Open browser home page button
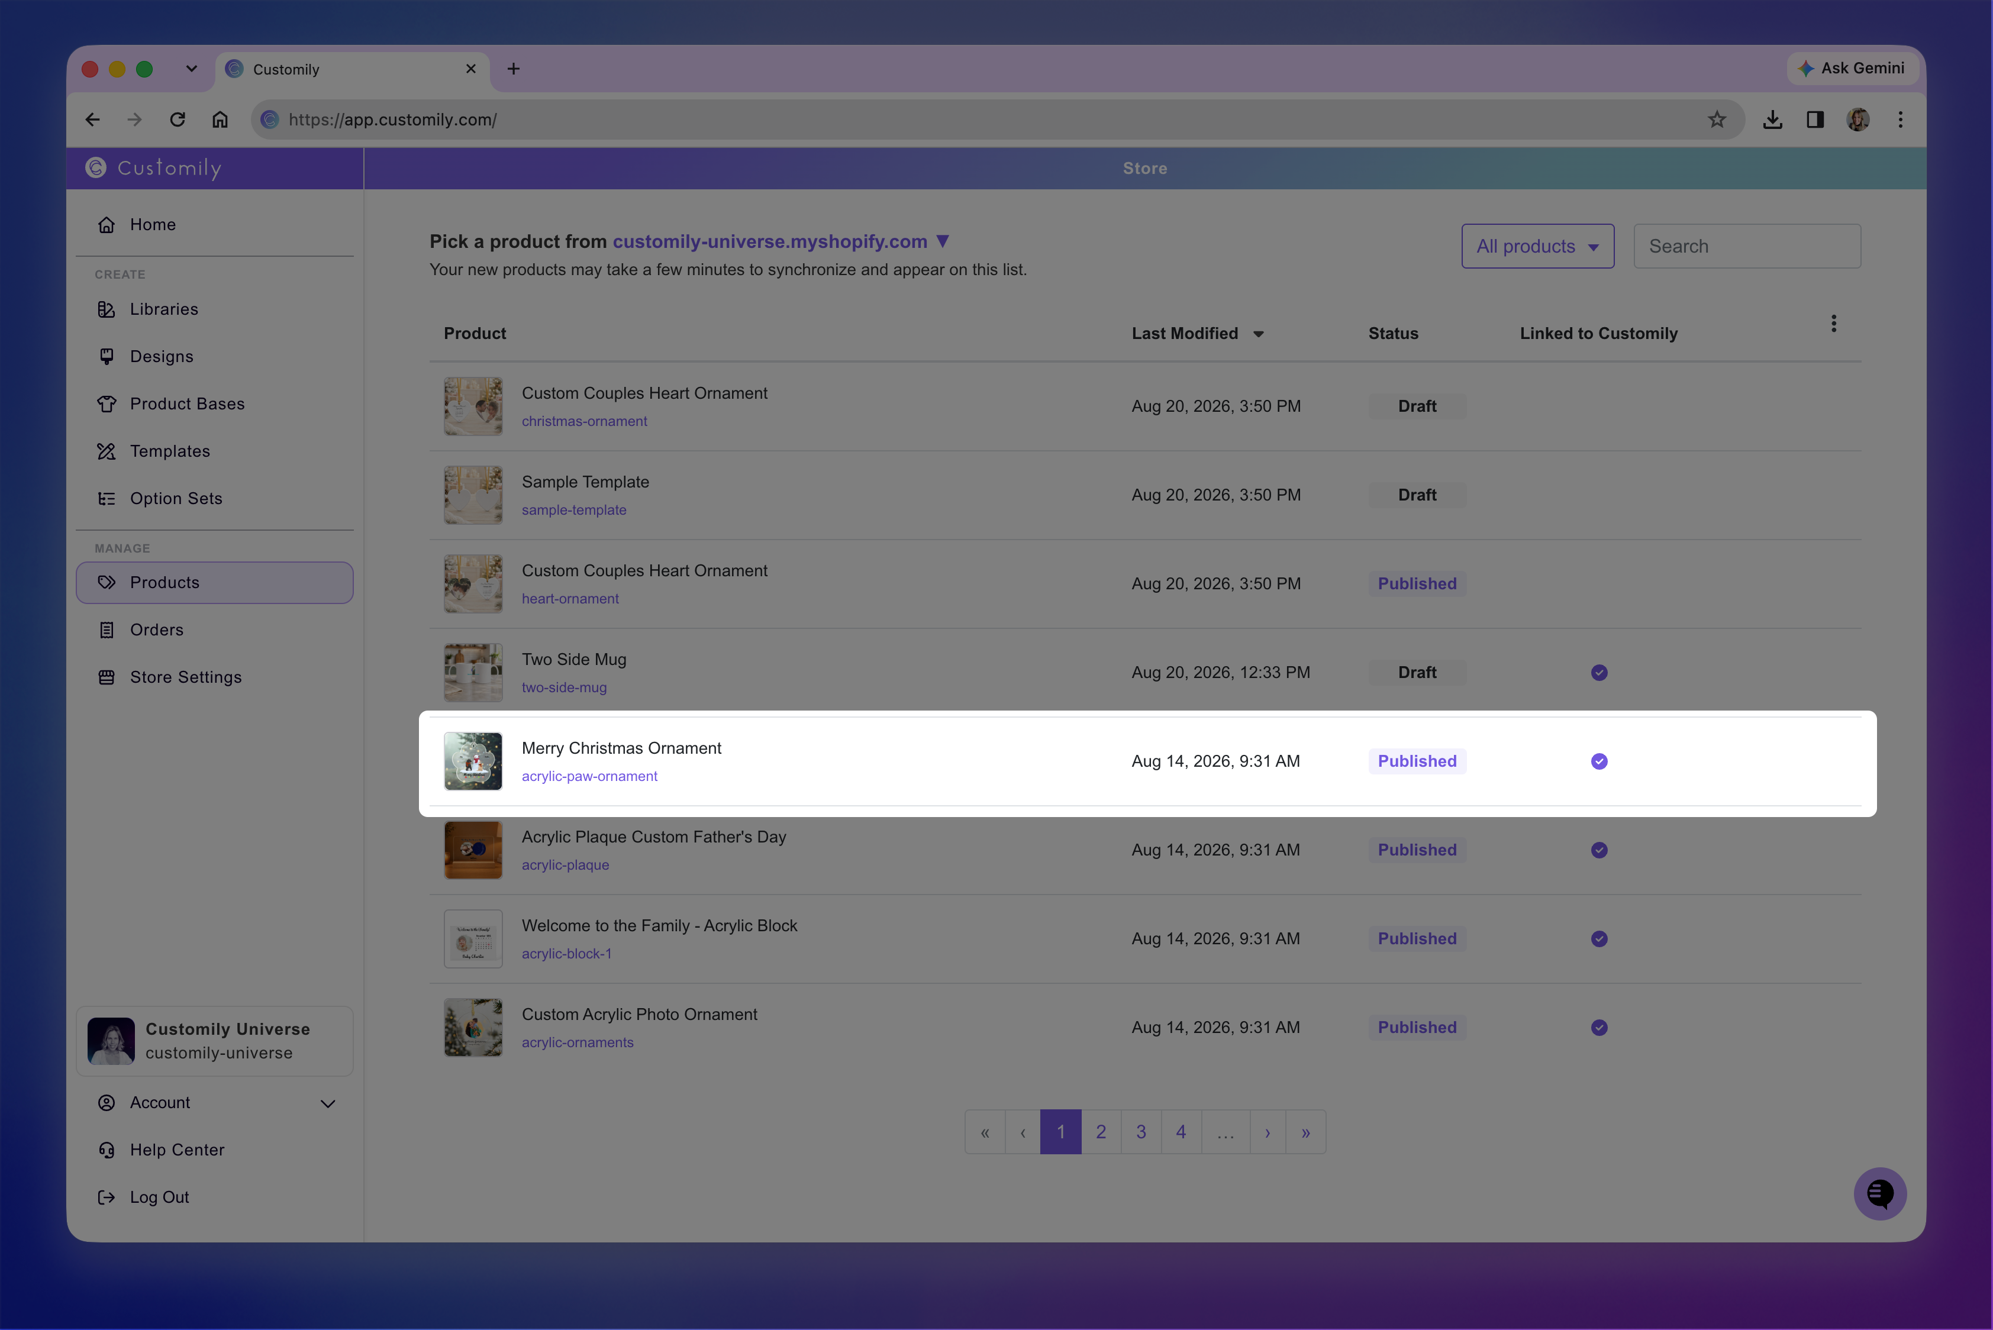 click(220, 120)
